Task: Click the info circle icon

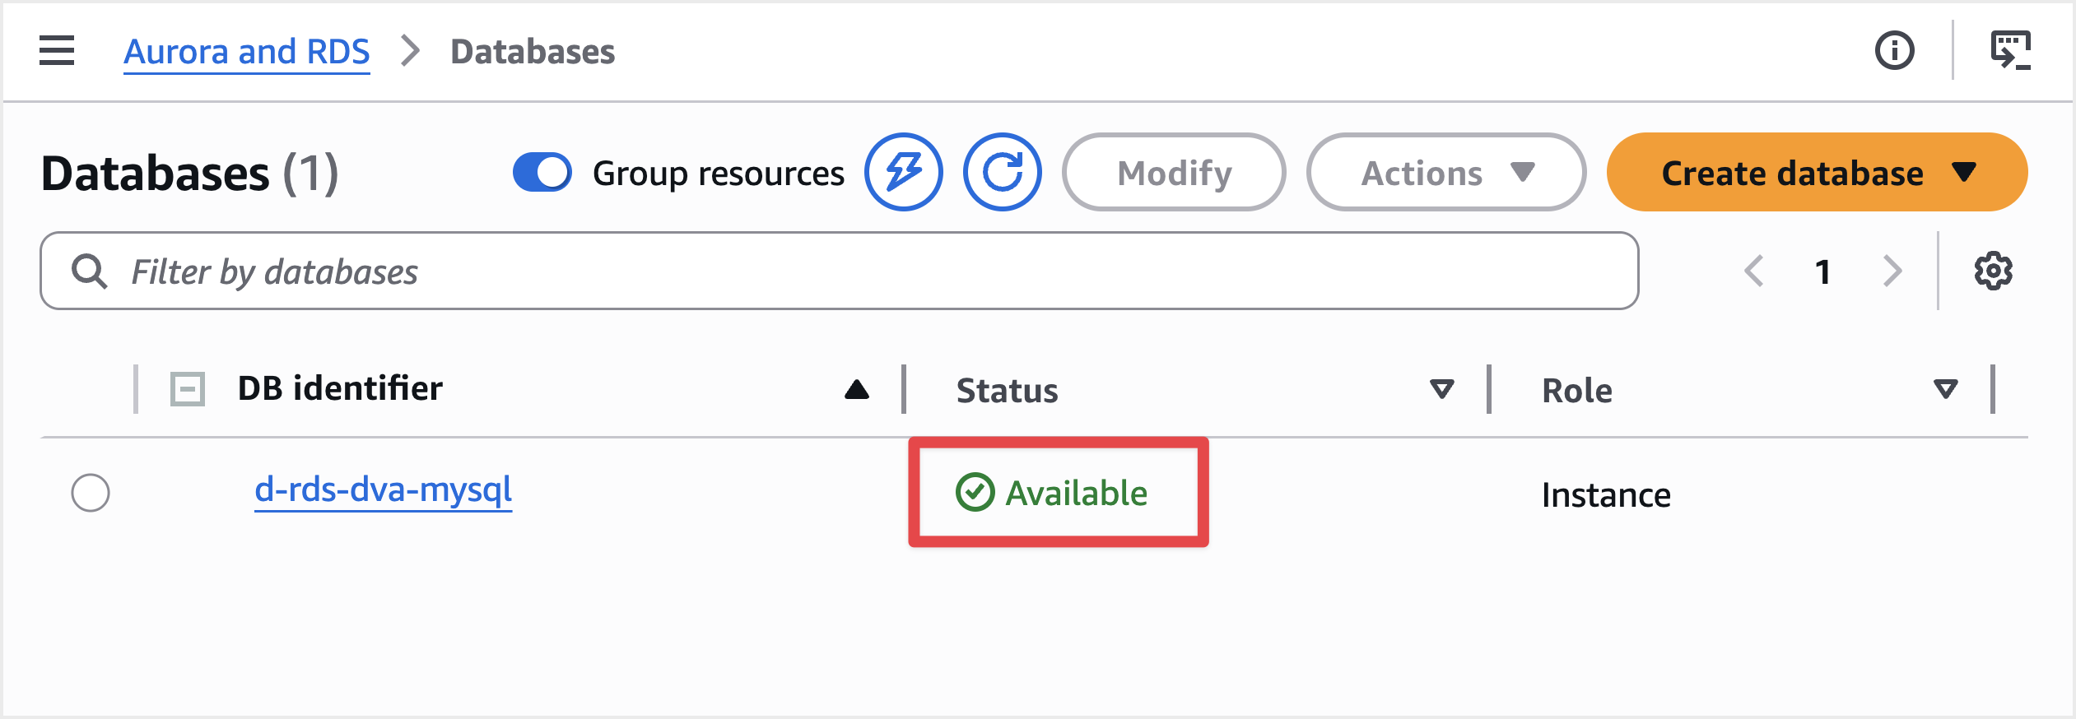Action: [x=1894, y=51]
